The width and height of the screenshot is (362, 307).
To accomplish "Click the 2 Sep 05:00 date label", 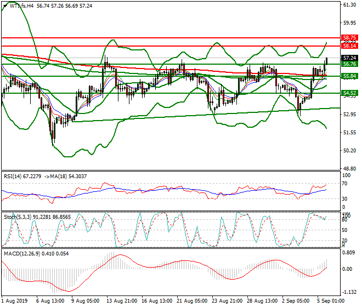I will 296,301.
